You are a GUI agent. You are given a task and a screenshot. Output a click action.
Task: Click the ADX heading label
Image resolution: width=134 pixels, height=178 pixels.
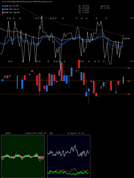(x=51, y=133)
